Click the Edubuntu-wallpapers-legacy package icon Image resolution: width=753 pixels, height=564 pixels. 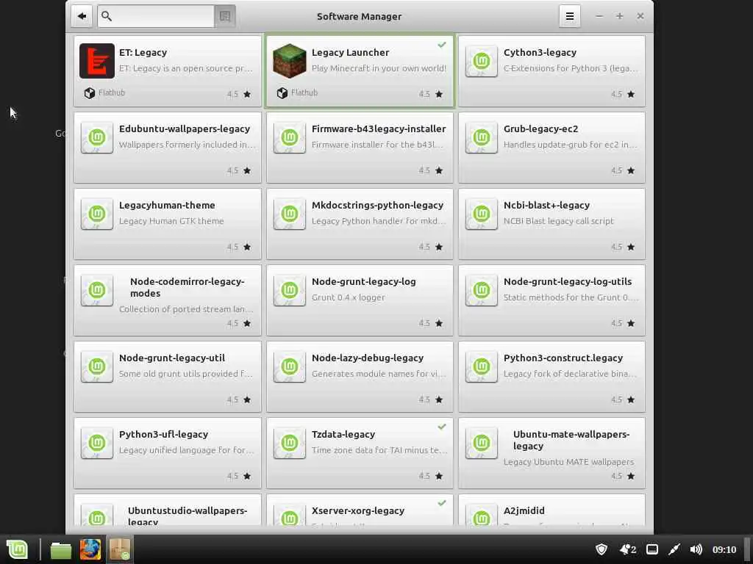(x=97, y=137)
